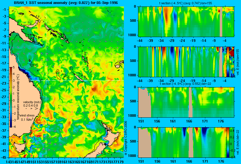The width and height of the screenshot is (241, 164).
Task: Click the temperature section plot at lat=-22
Action: 186,102
